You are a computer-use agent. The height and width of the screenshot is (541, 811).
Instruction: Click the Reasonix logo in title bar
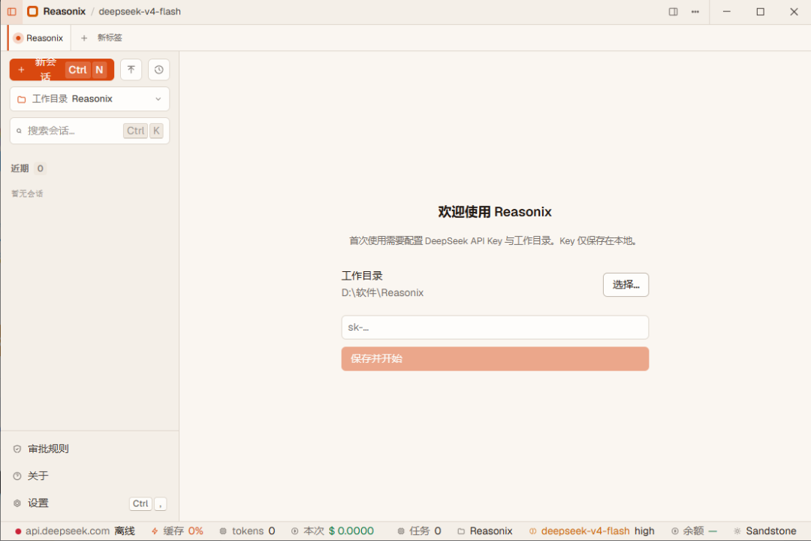32,11
